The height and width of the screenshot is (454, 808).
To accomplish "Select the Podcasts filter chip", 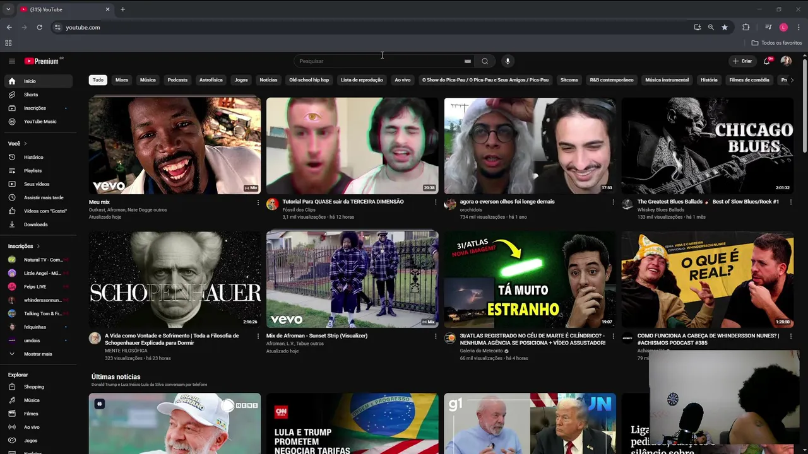I will click(x=177, y=80).
